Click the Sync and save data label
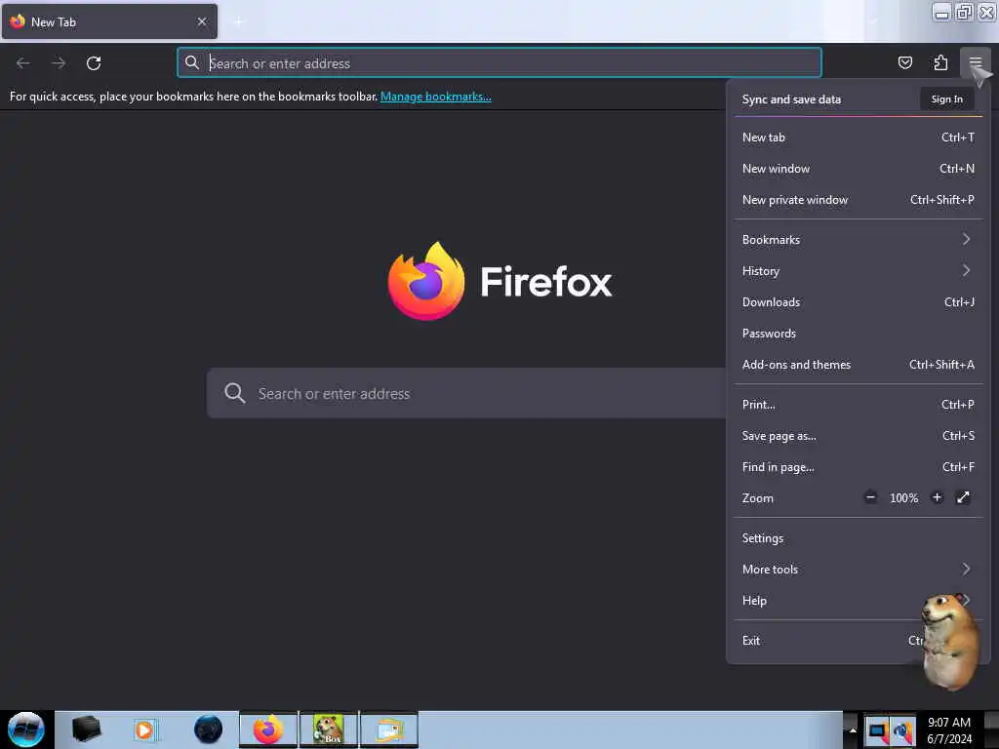This screenshot has height=749, width=999. 791,99
